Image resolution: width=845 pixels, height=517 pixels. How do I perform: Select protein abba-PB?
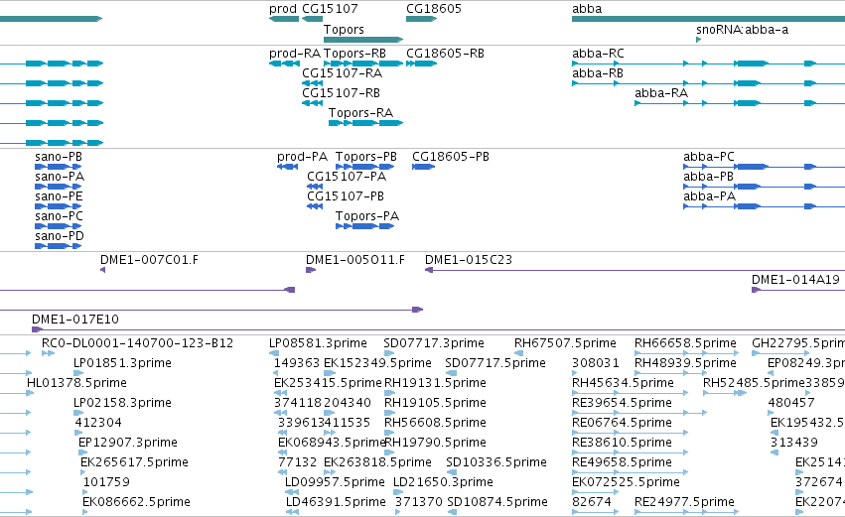point(765,187)
